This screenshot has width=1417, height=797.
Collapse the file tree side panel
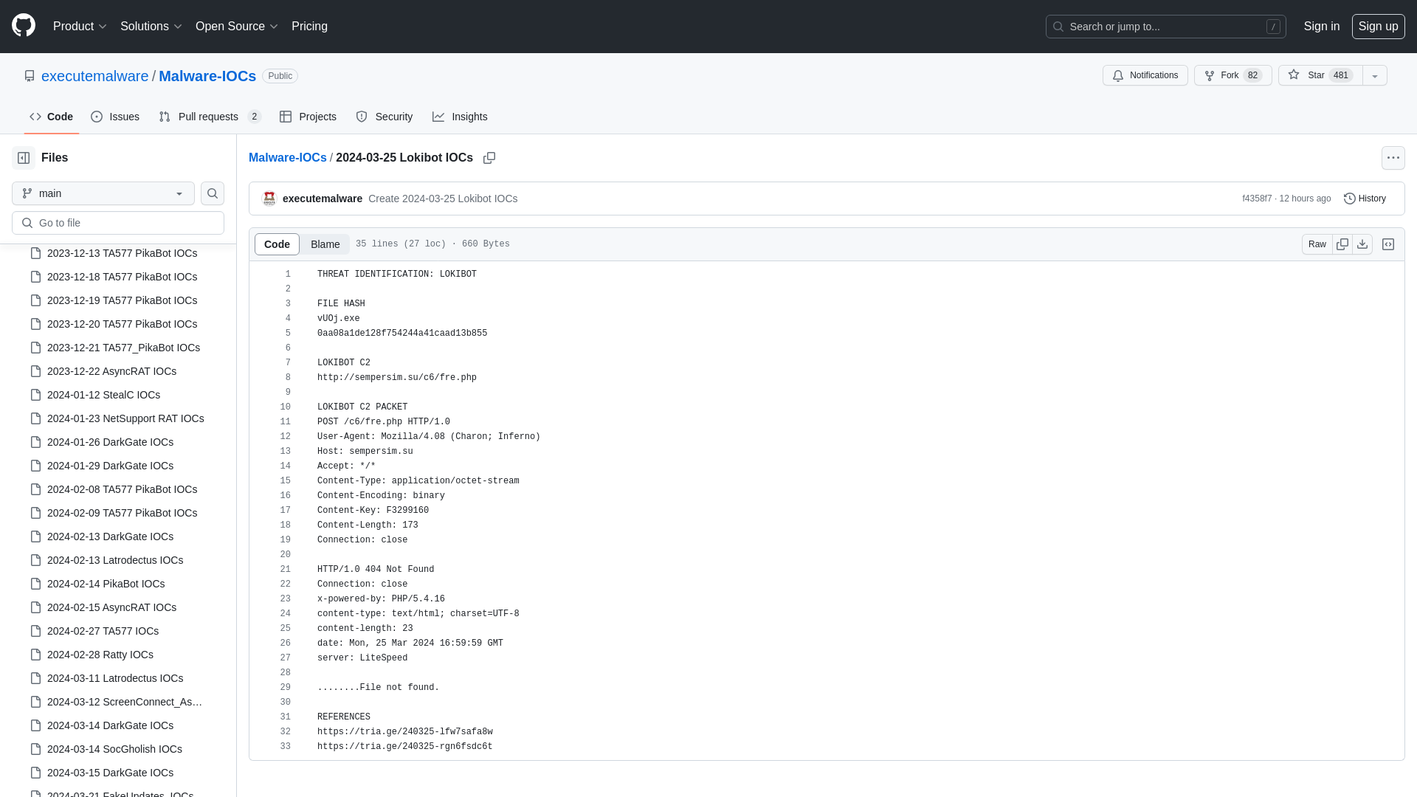24,158
